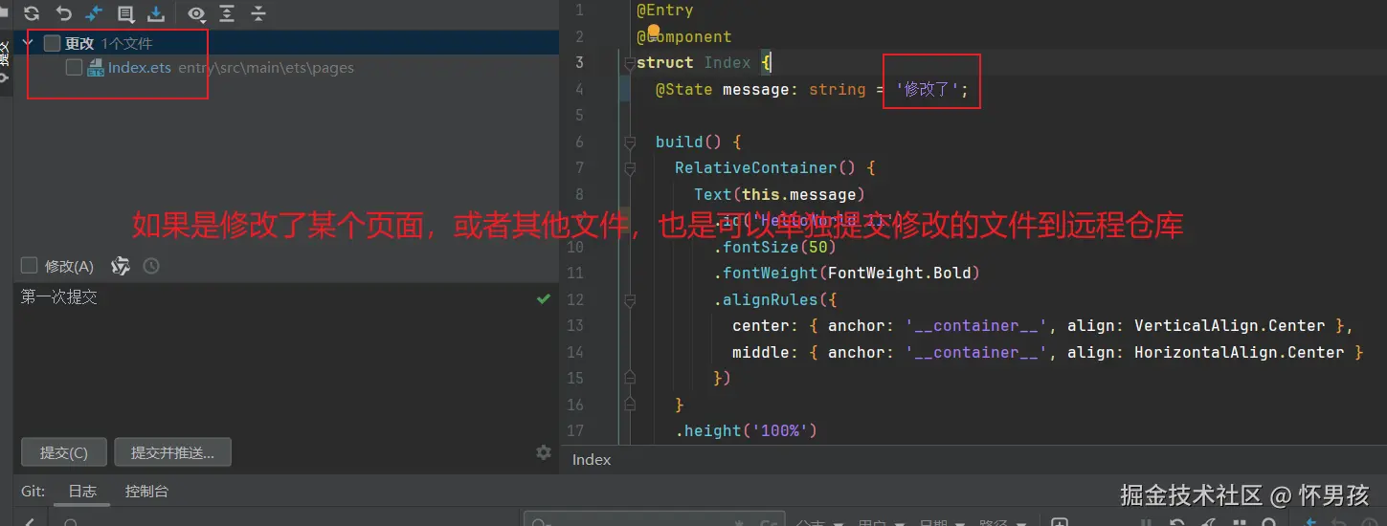Fold the build() block at line 6

point(629,142)
